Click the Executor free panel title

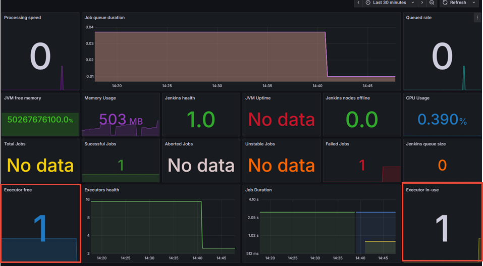[x=19, y=190]
